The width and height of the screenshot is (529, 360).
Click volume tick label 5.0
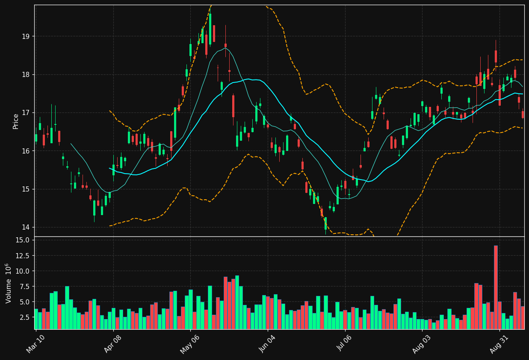coord(24,302)
